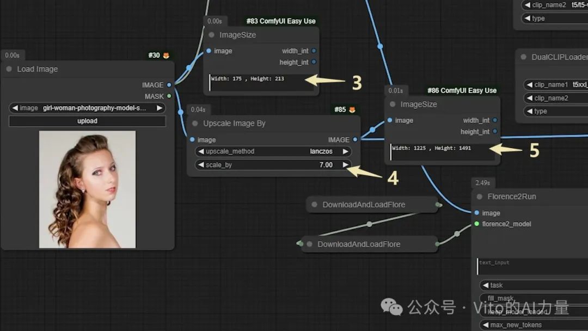Viewport: 588px width, 331px height.
Task: Click width_int output socket on node #83
Action: tap(314, 51)
